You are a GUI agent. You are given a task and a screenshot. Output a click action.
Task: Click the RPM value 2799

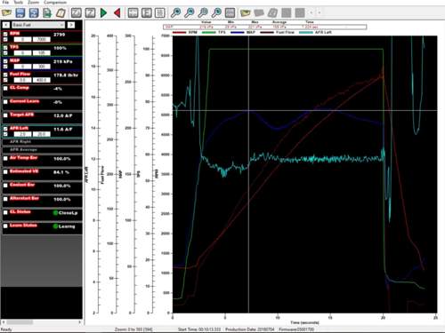point(60,35)
